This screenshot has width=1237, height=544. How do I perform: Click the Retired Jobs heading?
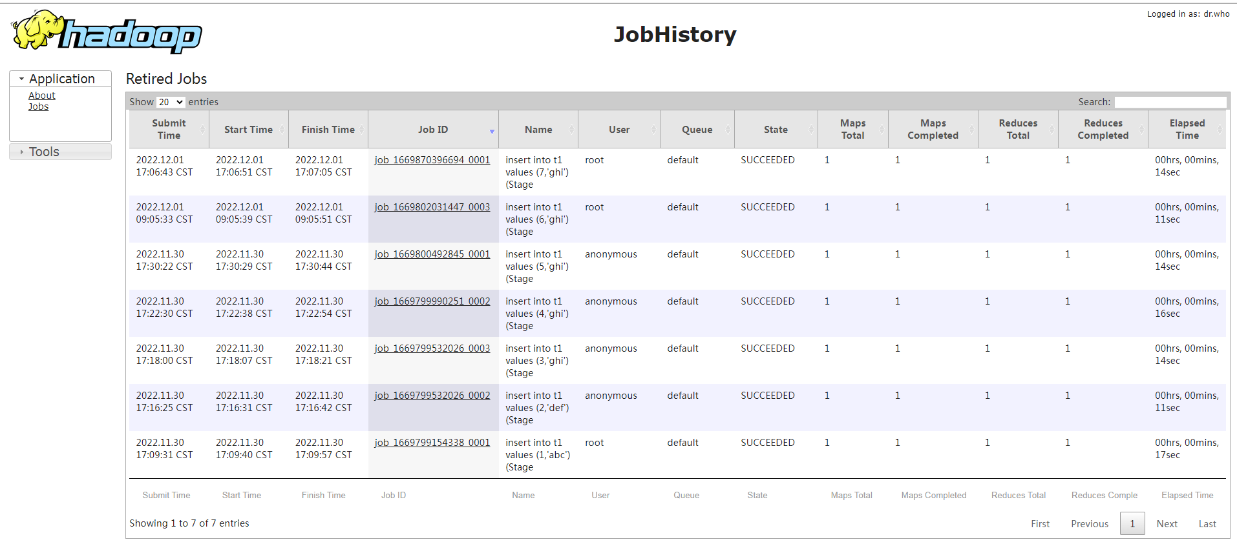[x=166, y=79]
